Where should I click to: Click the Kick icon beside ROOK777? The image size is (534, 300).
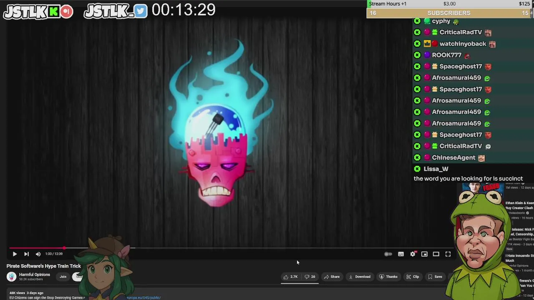(417, 55)
